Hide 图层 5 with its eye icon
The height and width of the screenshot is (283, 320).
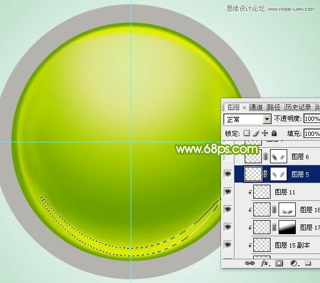click(227, 174)
